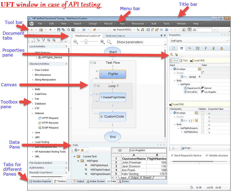Click the XPath button
The width and height of the screenshot is (234, 191).
pyautogui.click(x=186, y=148)
